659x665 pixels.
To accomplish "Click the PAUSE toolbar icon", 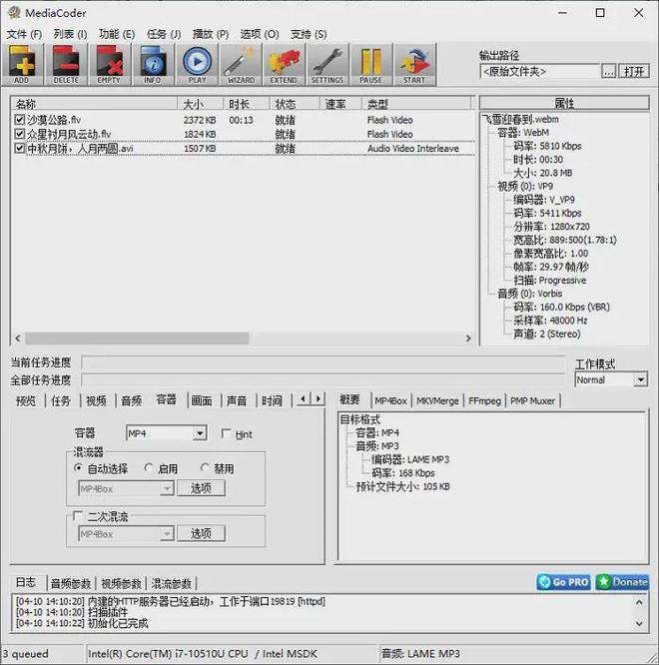I will point(371,65).
